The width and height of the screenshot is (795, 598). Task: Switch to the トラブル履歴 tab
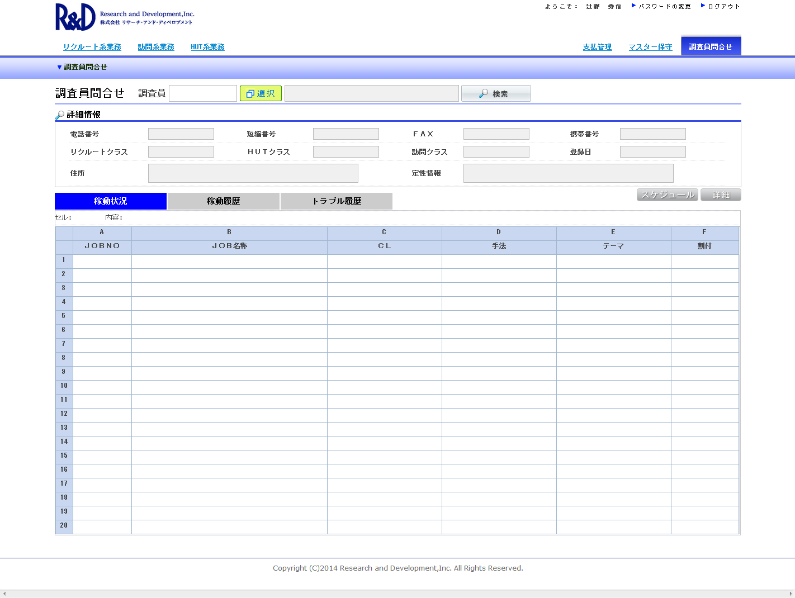click(337, 201)
